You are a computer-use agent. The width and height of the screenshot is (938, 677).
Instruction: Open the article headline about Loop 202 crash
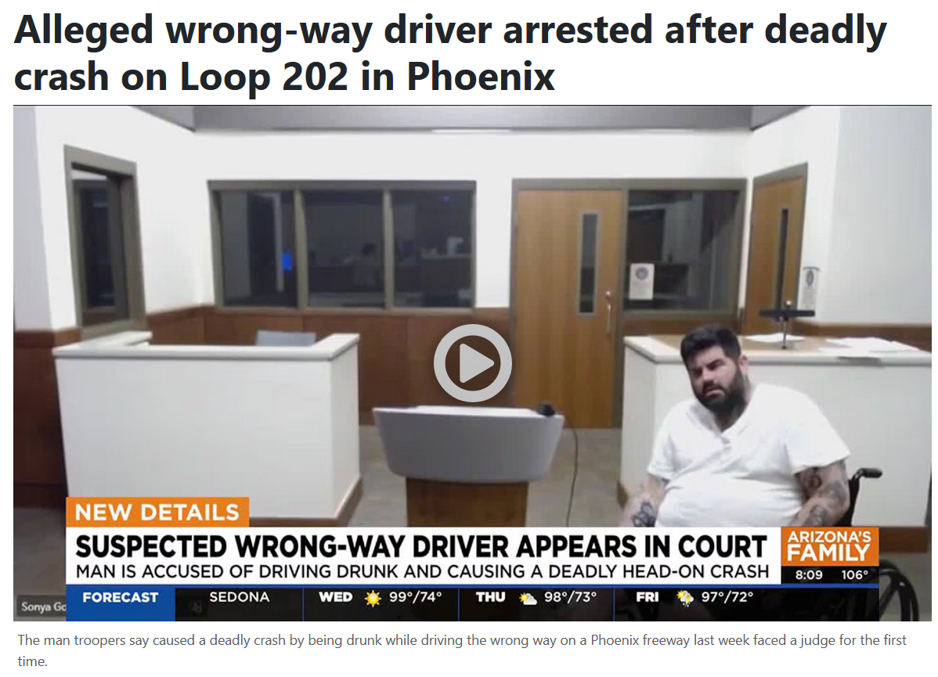450,52
